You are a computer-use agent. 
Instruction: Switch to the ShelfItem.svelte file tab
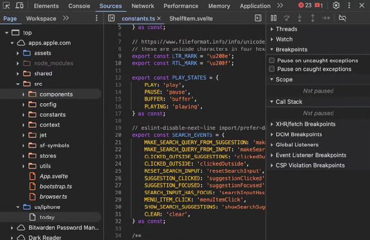(x=191, y=18)
